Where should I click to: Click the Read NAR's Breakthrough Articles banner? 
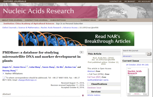tap(76, 39)
